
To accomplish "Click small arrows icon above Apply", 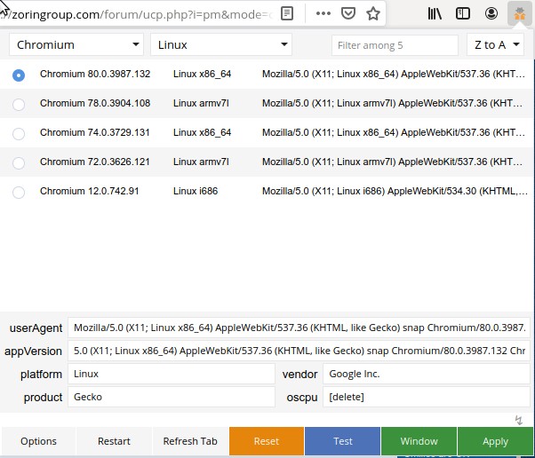I will (518, 420).
